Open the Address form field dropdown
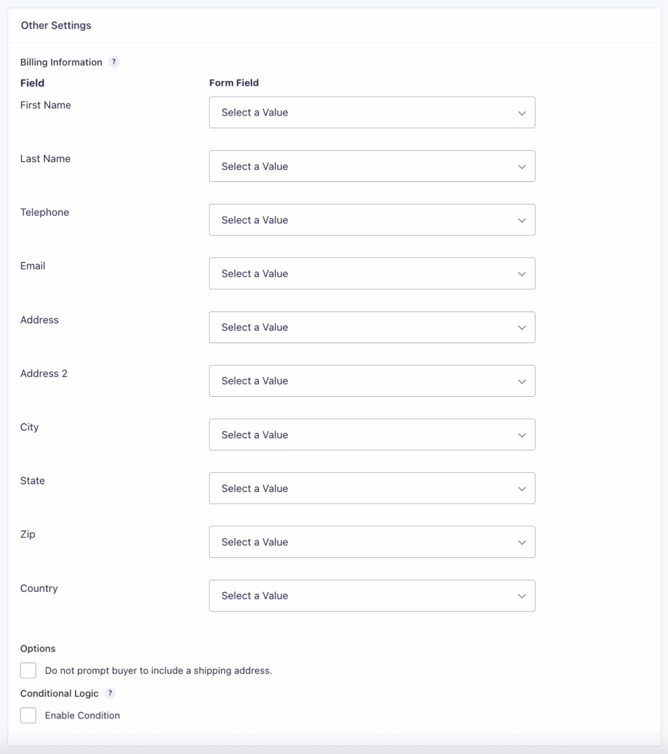The width and height of the screenshot is (668, 754). coord(372,327)
